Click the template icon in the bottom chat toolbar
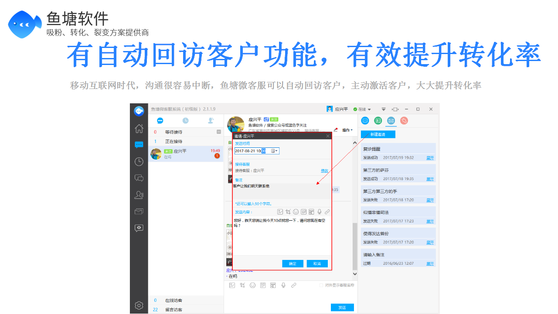 [x=273, y=285]
